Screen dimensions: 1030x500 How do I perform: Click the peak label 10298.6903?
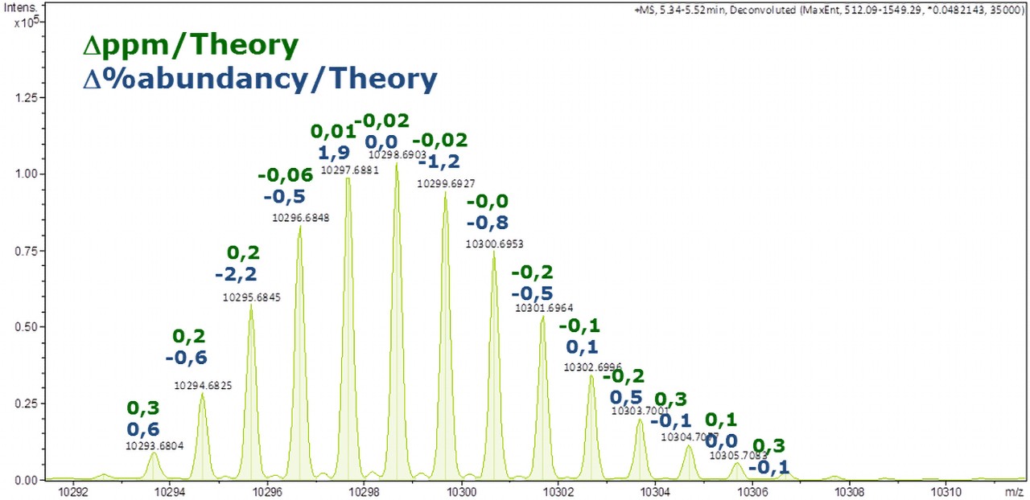click(397, 154)
